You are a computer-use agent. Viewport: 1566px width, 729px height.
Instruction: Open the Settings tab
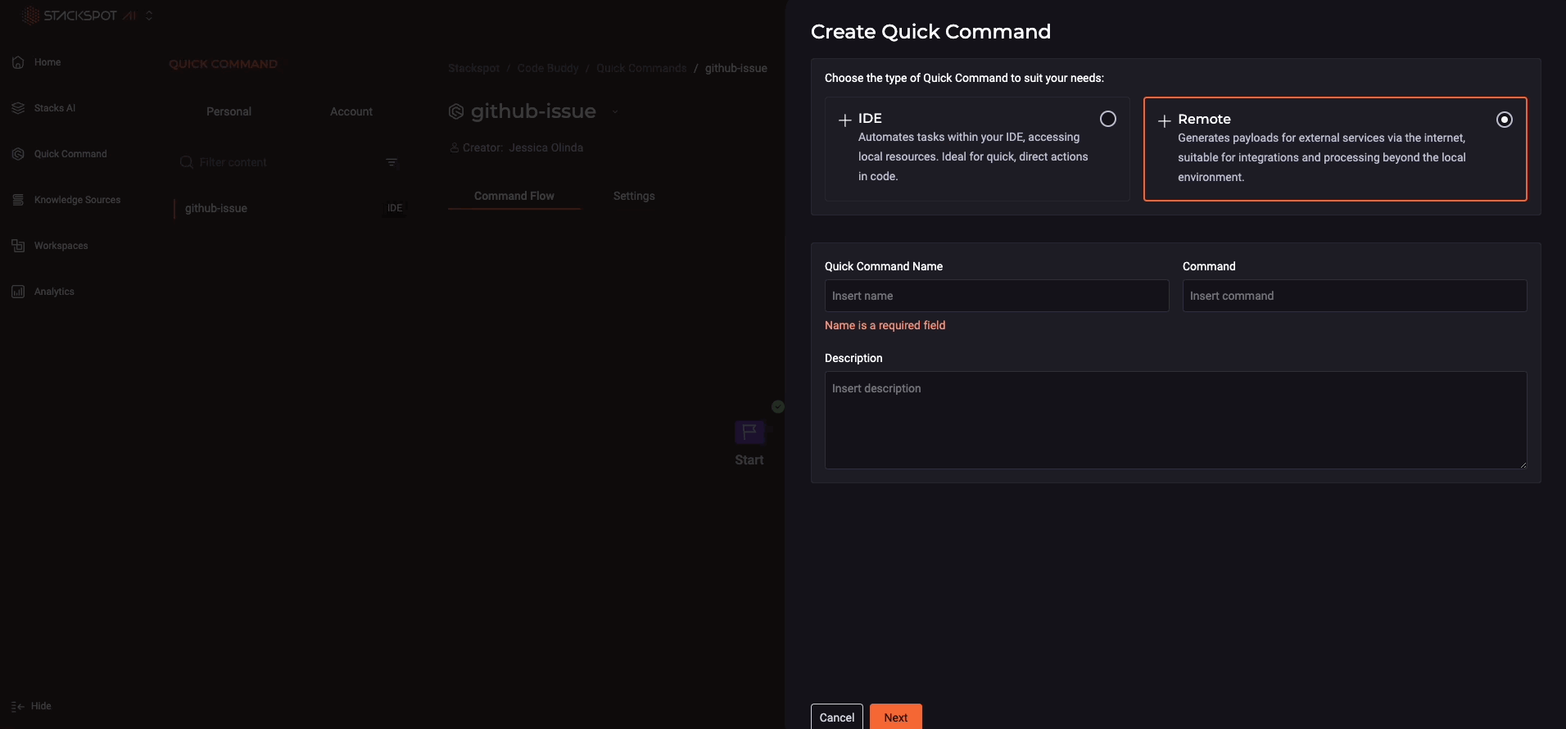634,196
